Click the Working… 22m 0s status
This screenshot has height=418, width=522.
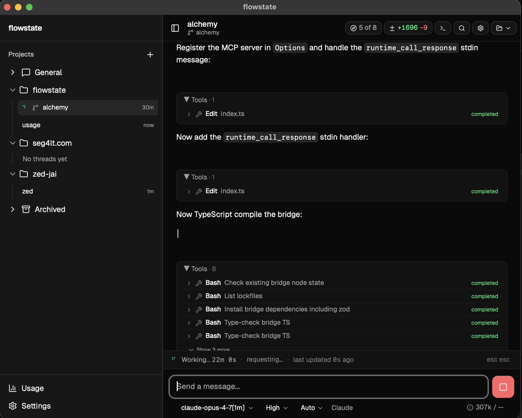coord(209,360)
